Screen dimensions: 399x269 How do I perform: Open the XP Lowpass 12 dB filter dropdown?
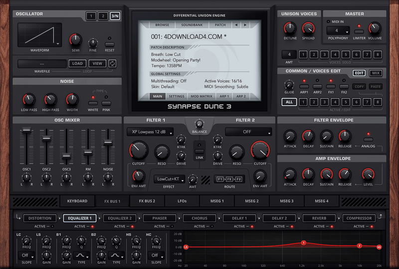tap(150, 132)
